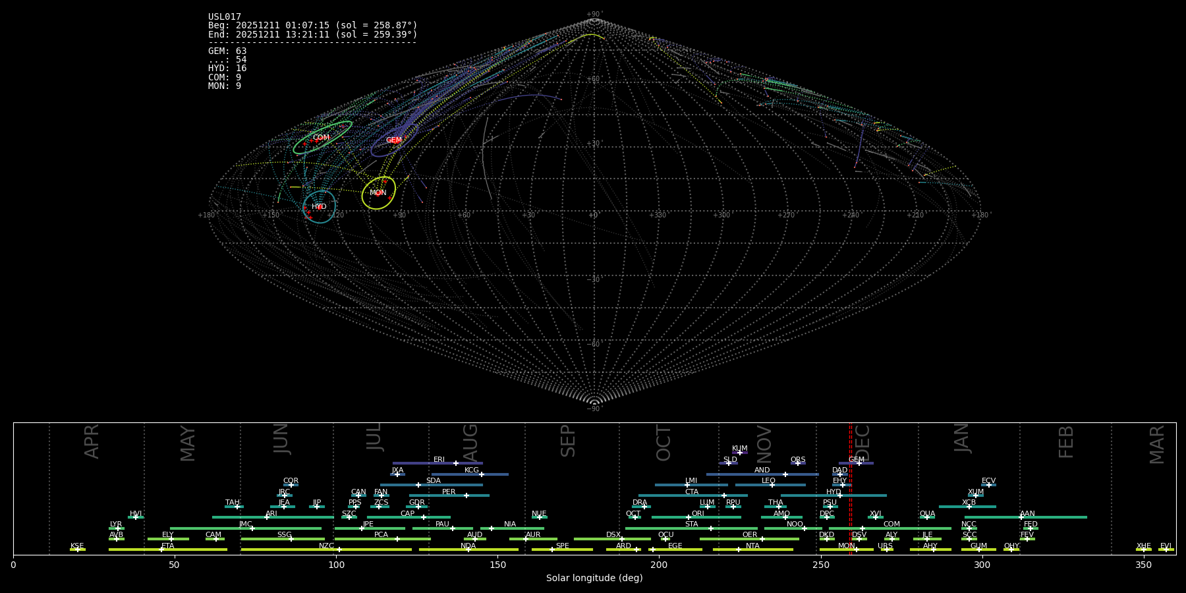Click the JMC shower label in the timeline
1186x593 pixels.
pyautogui.click(x=246, y=524)
